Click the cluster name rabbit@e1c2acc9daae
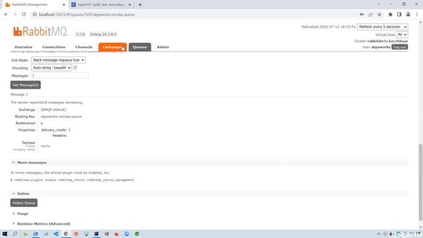The width and height of the screenshot is (423, 238). (x=387, y=41)
